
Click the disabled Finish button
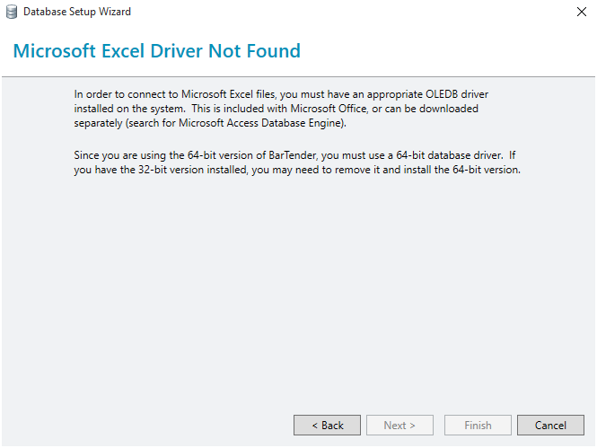point(478,425)
